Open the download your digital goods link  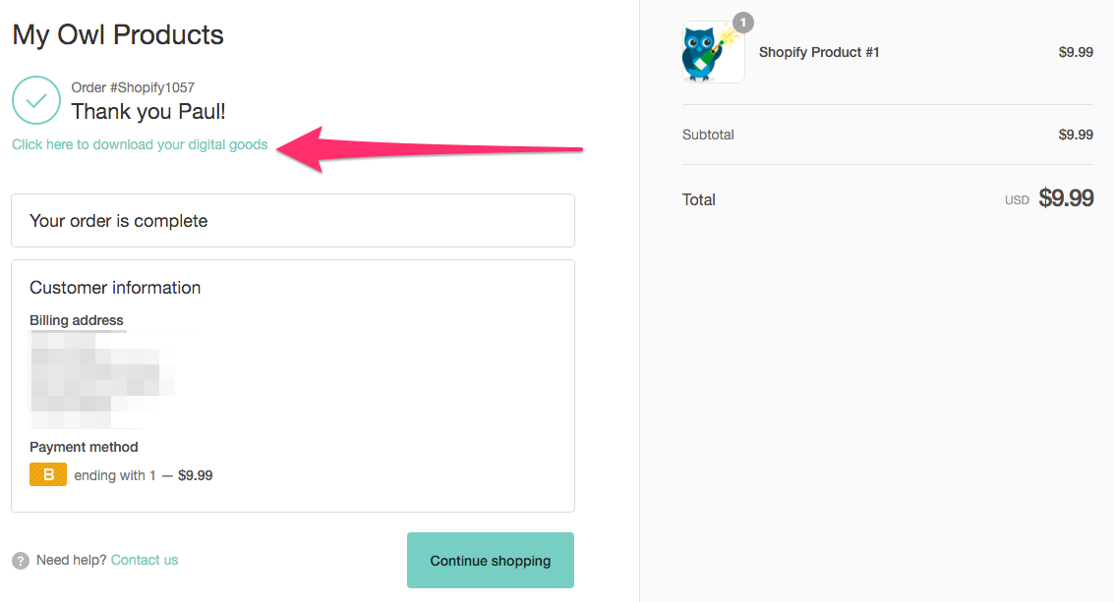coord(140,144)
